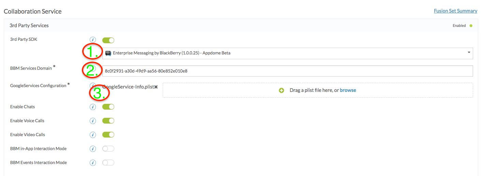This screenshot has width=483, height=176.
Task: Open the Fusion Set Summary link
Action: 455,11
